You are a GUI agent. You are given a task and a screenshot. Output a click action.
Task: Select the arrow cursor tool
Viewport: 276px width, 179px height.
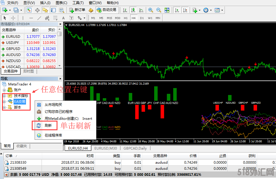pos(5,18)
